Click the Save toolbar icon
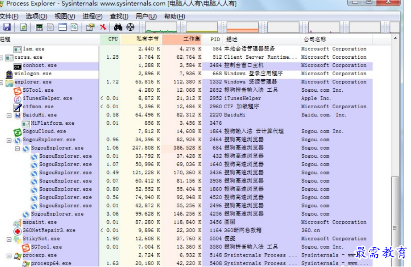411x267 pixels. point(7,28)
